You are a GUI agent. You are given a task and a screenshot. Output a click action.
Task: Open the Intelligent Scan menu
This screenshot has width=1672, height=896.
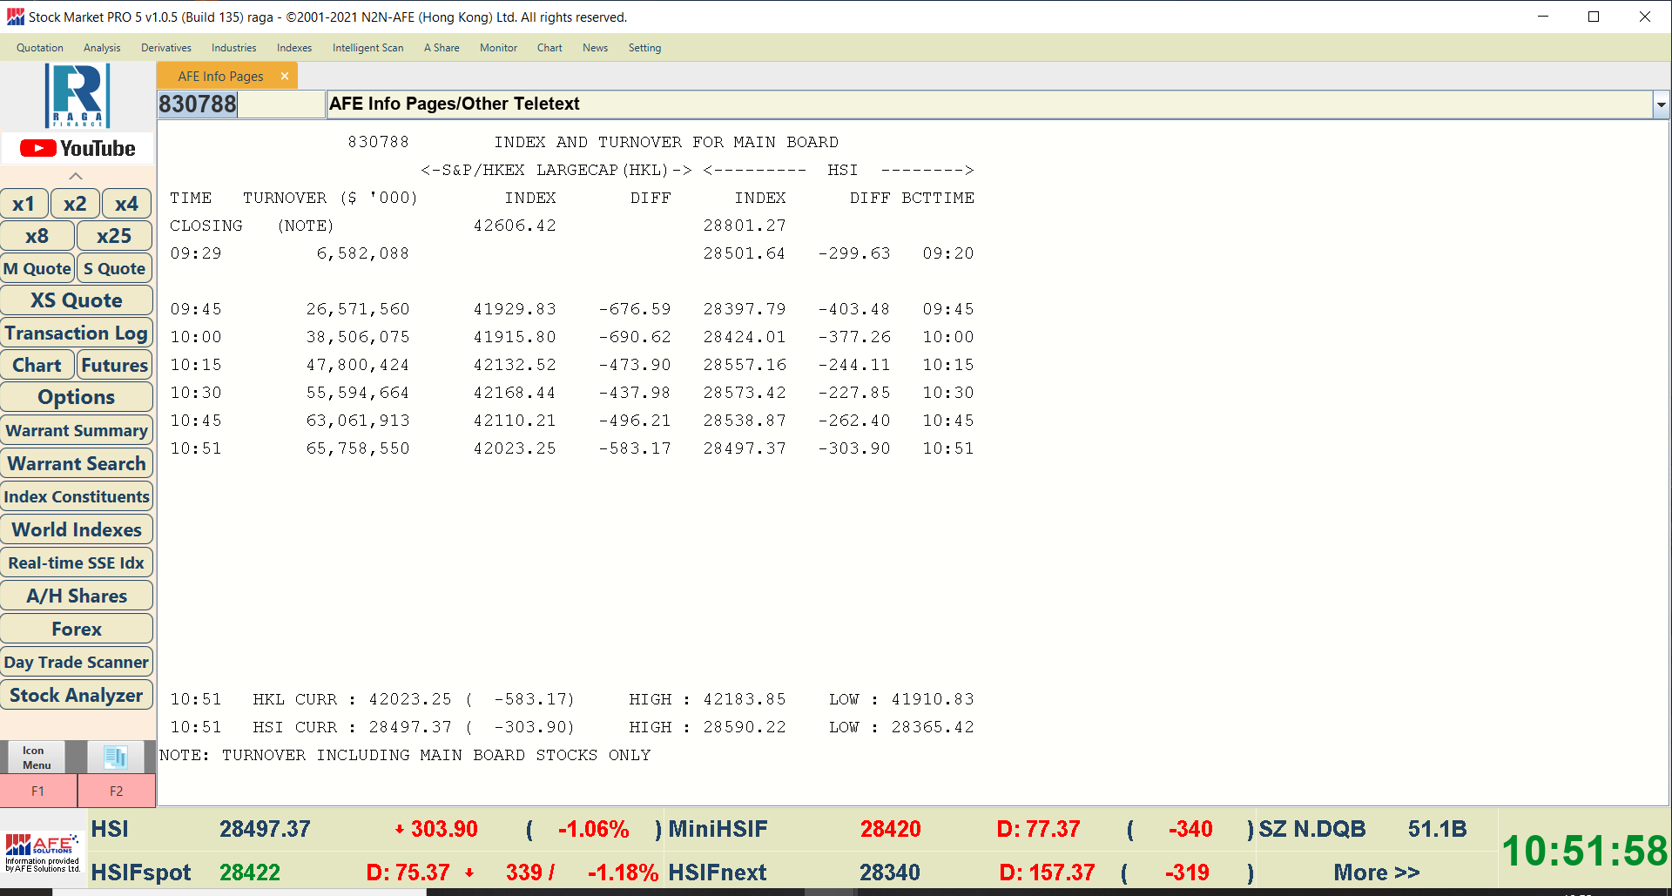click(367, 48)
